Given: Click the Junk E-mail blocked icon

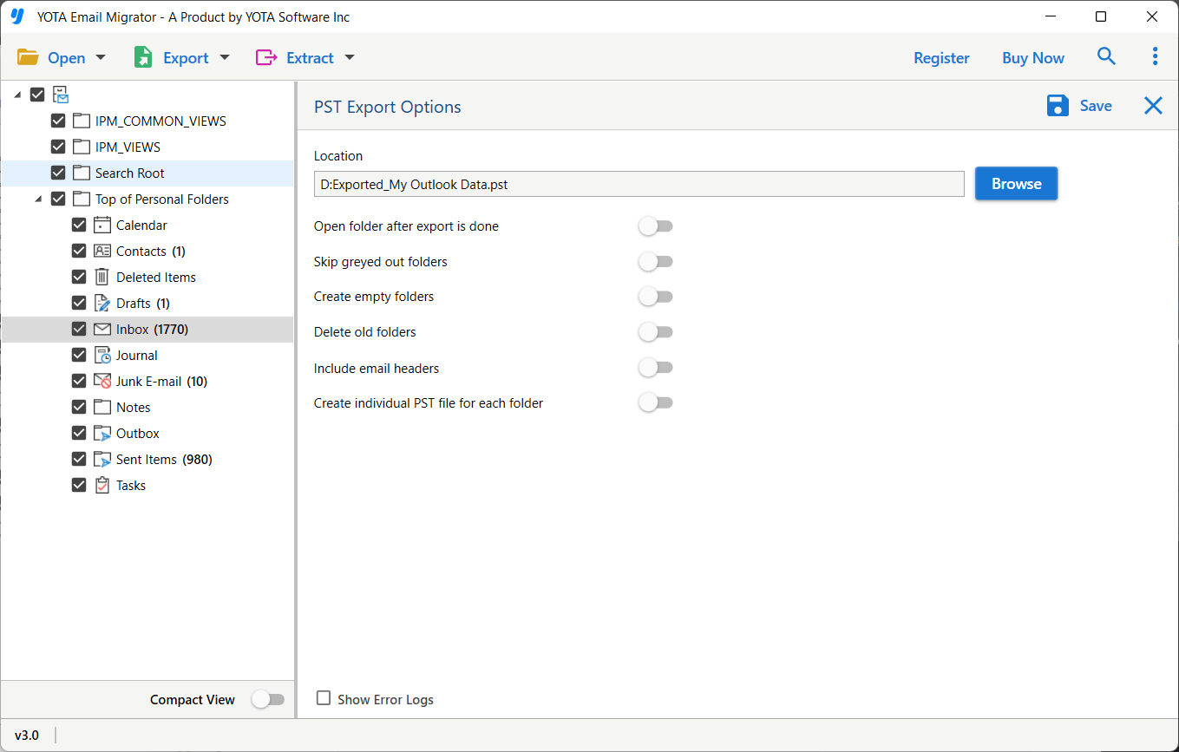Looking at the screenshot, I should 102,381.
